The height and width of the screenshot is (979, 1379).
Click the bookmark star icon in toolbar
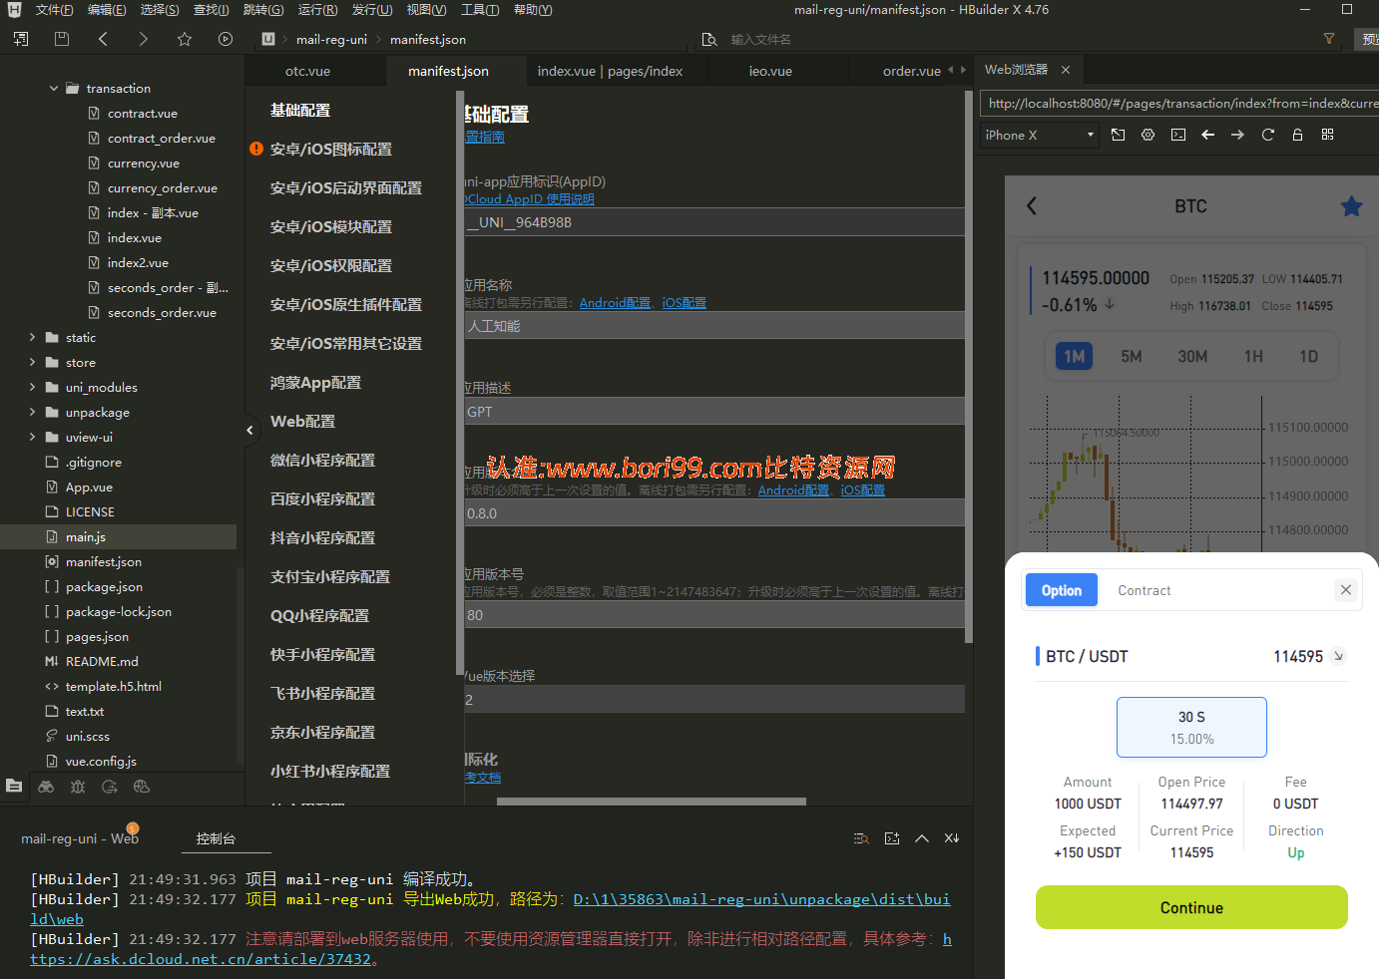tap(185, 39)
